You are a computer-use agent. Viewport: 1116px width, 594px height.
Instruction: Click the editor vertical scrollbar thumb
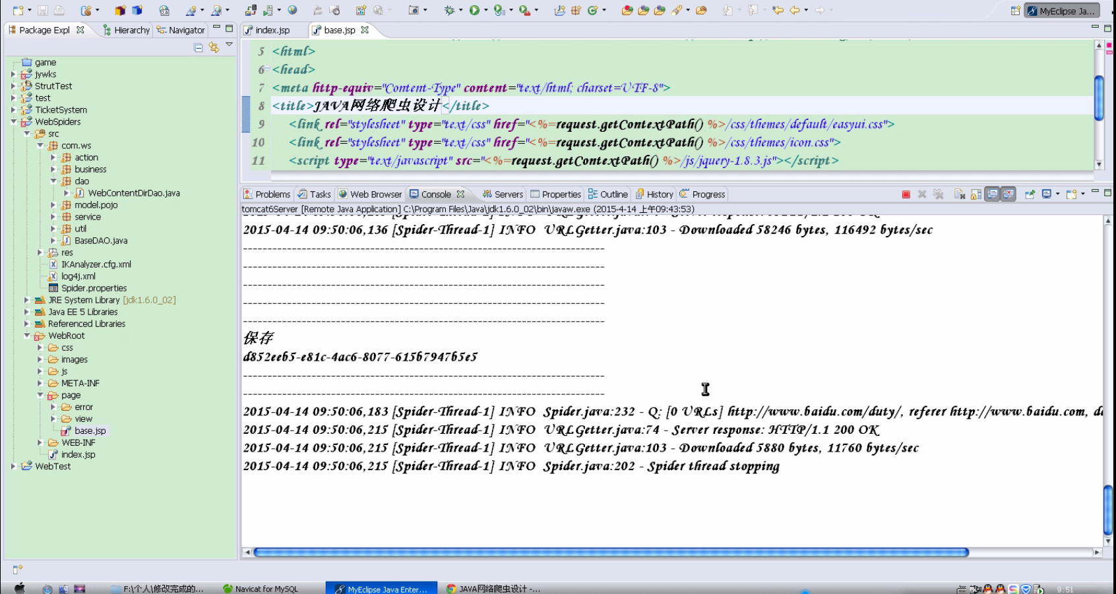[1099, 98]
